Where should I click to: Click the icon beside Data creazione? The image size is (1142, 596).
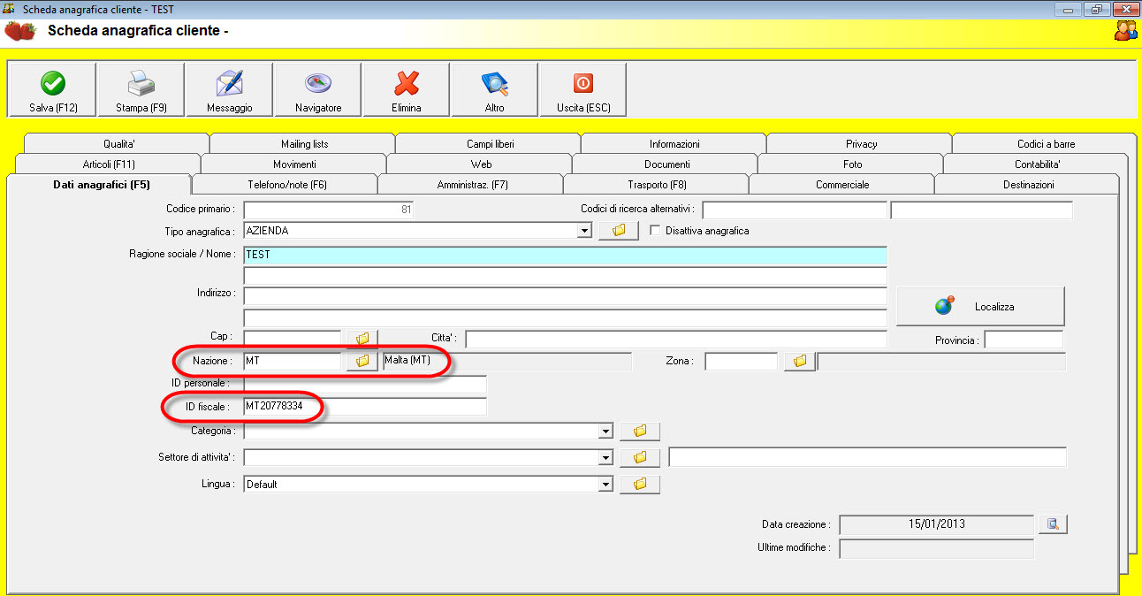(1053, 524)
